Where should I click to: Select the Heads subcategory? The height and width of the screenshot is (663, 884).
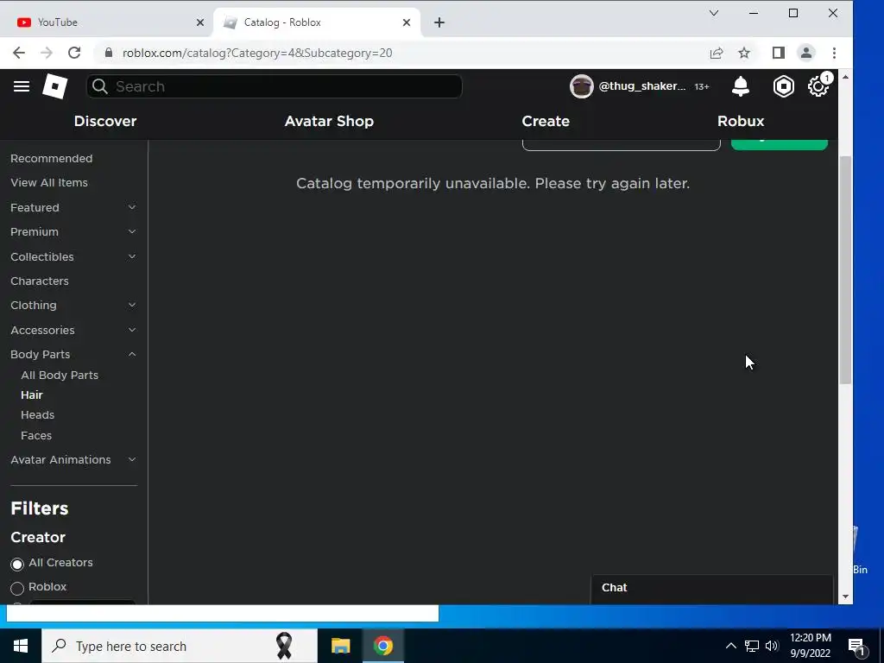point(38,415)
